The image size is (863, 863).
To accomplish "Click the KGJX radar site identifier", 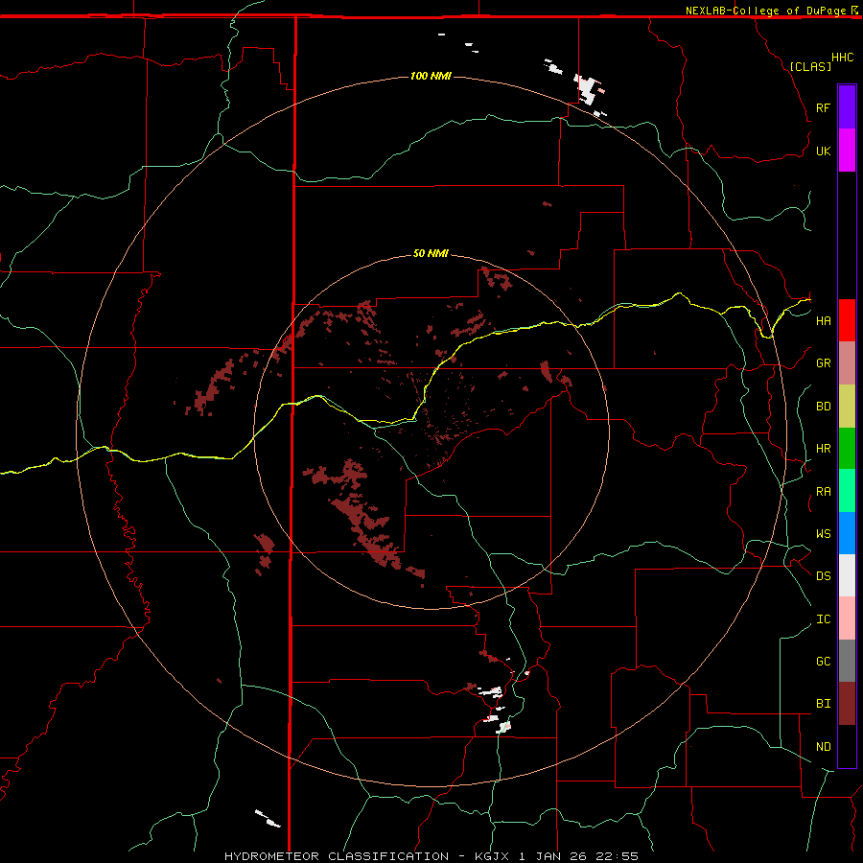I will (490, 856).
